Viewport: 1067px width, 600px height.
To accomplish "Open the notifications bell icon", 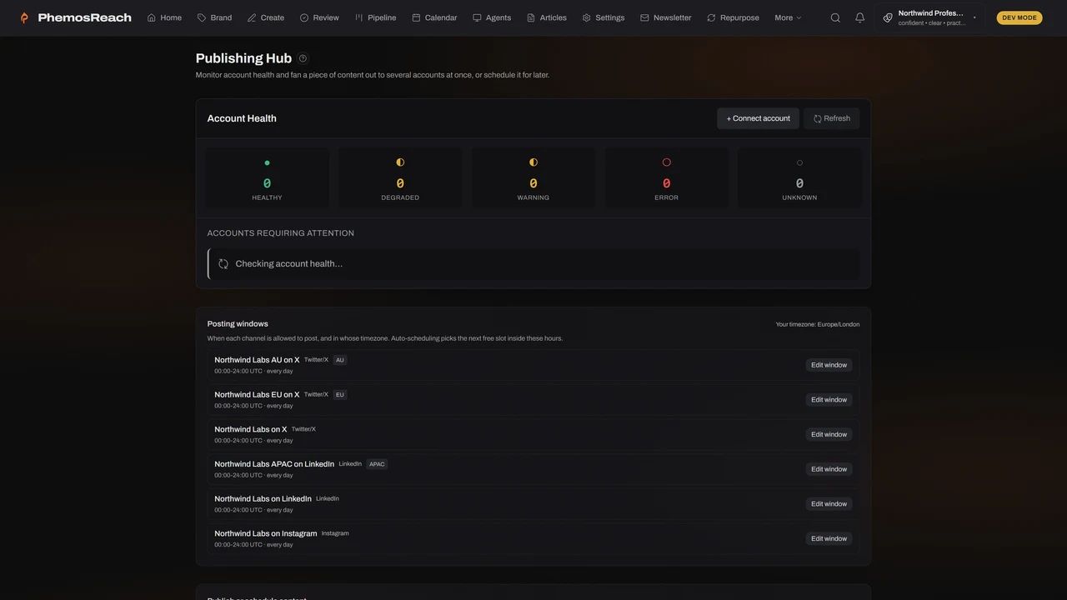I will click(859, 17).
